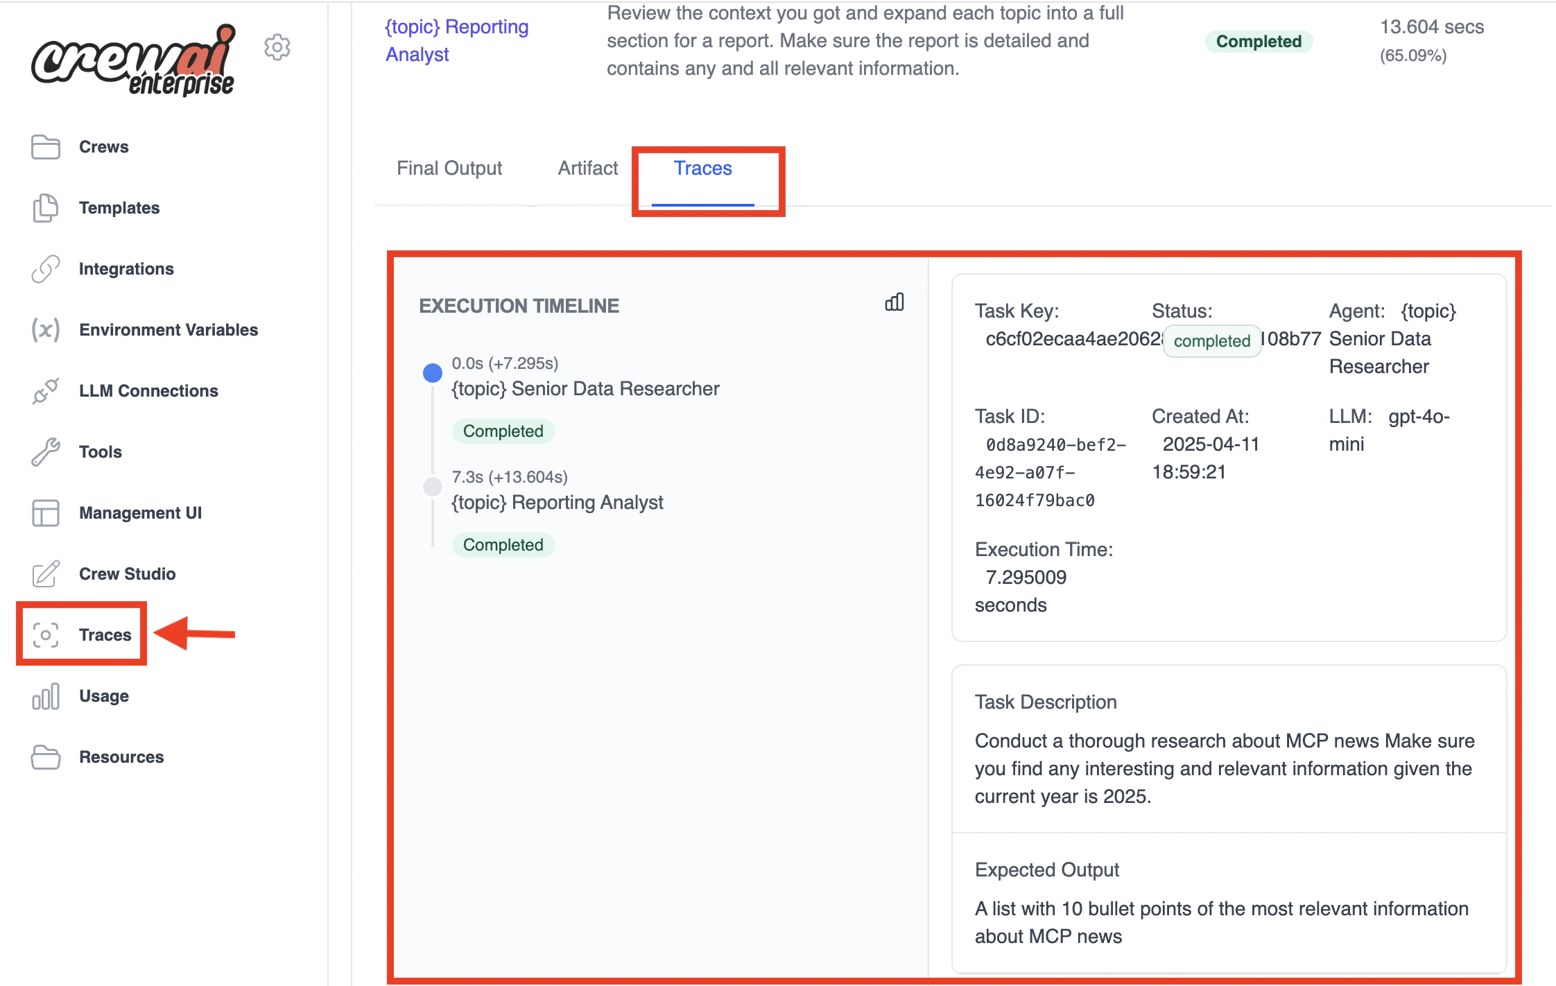Open Environment Variables settings

[x=168, y=329]
